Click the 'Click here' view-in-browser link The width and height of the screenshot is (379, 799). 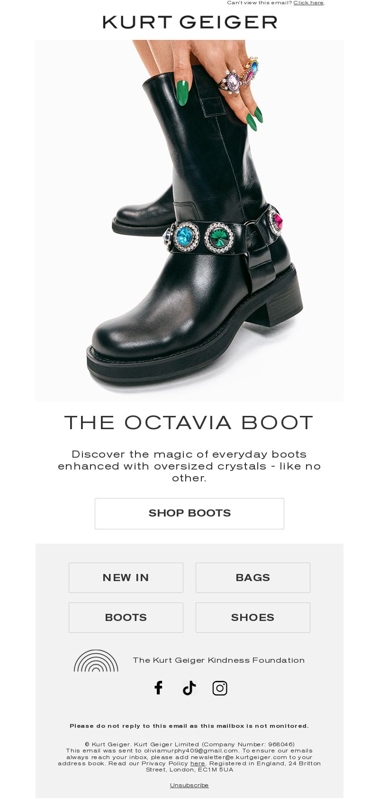click(x=308, y=3)
